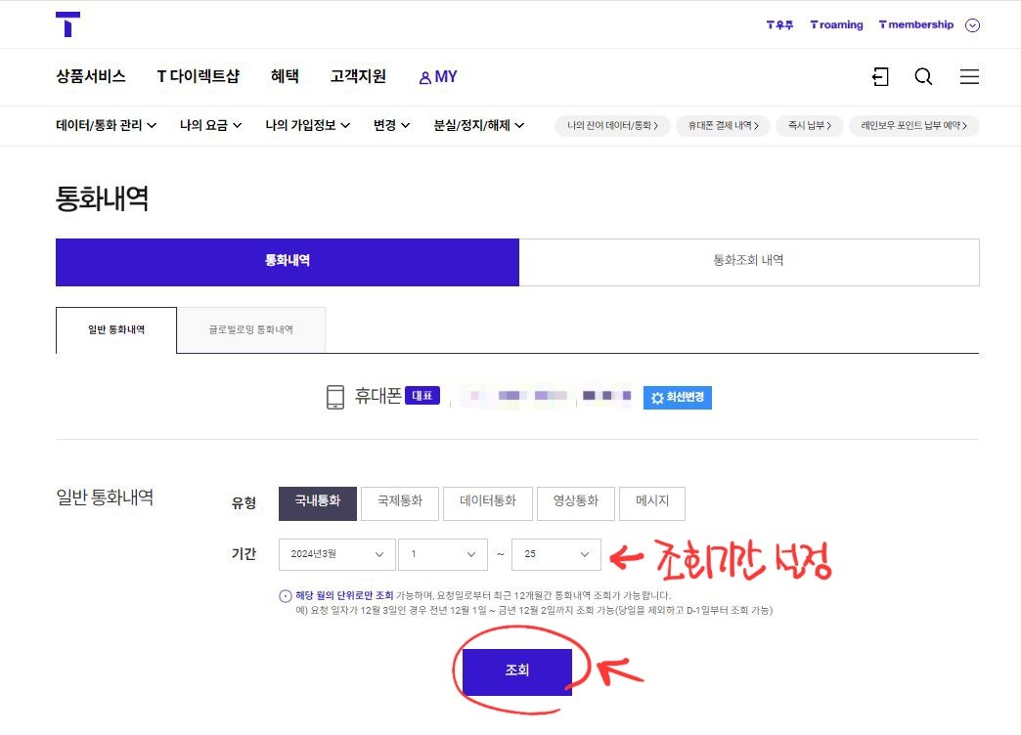Viewport: 1021px width, 735px height.
Task: Expand the chevron next to T membership
Action: [972, 24]
